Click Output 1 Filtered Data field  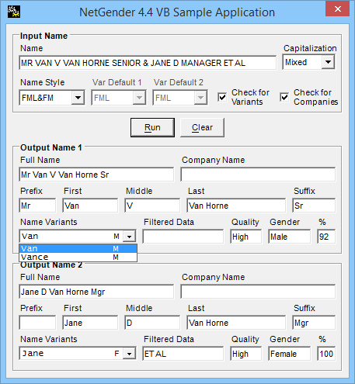pos(183,237)
